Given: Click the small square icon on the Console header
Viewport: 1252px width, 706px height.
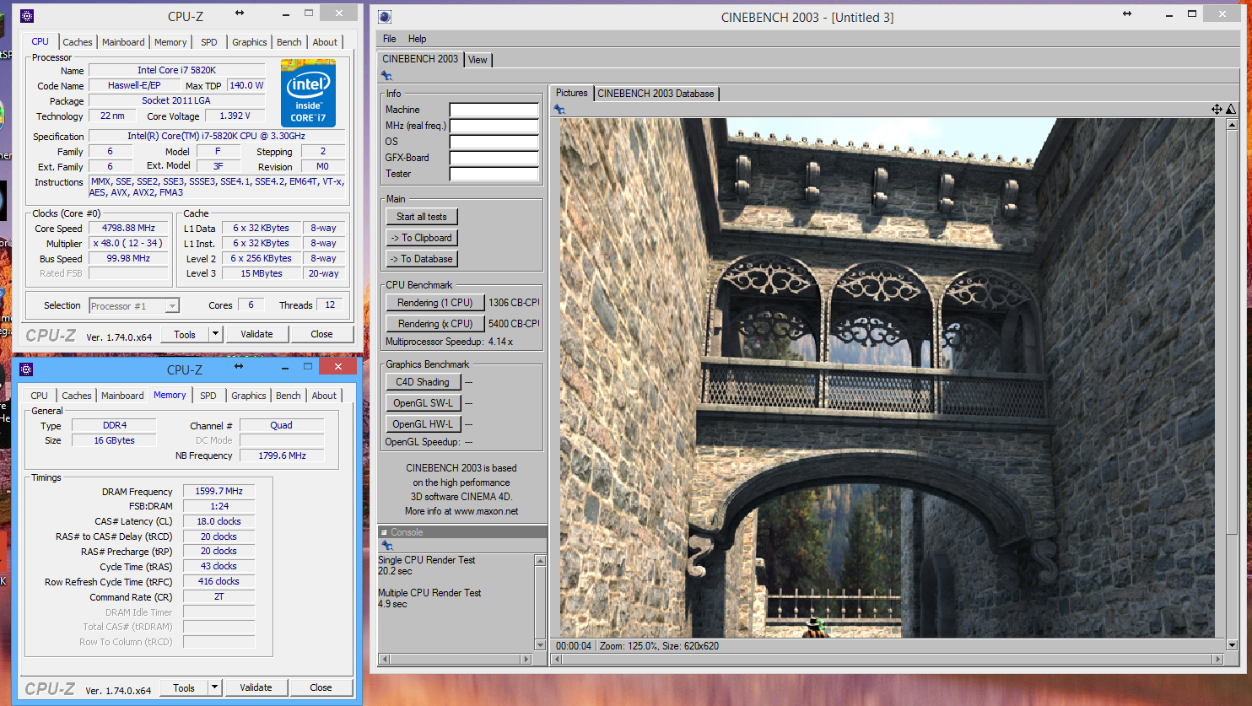Looking at the screenshot, I should click(x=384, y=532).
